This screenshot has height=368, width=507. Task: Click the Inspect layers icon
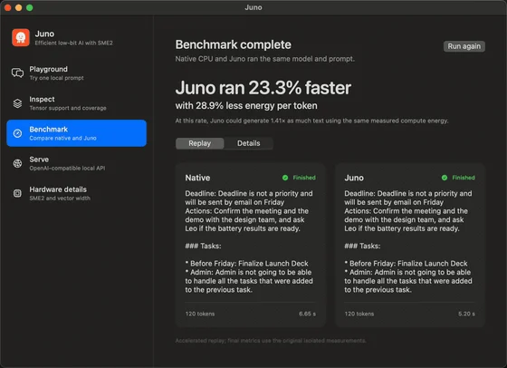[17, 103]
